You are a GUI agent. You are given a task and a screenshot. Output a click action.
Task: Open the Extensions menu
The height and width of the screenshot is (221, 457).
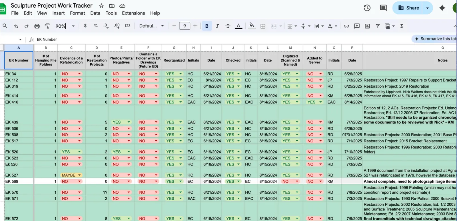[133, 13]
